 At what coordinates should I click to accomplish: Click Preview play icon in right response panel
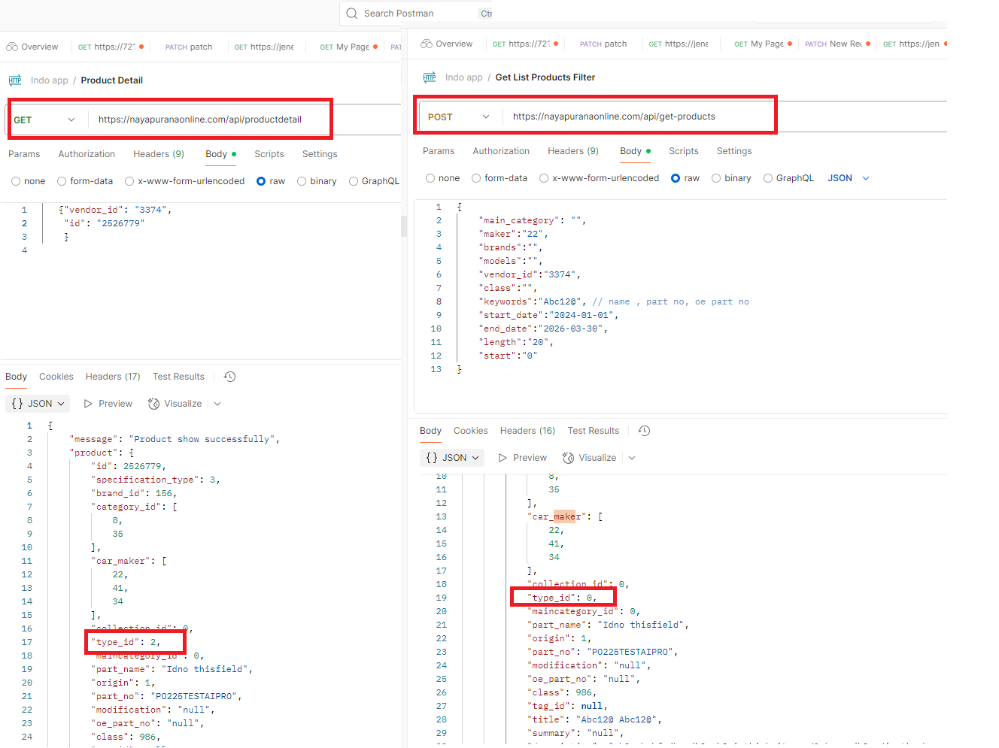pos(503,458)
